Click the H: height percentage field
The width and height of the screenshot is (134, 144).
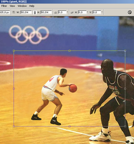pos(46,12)
